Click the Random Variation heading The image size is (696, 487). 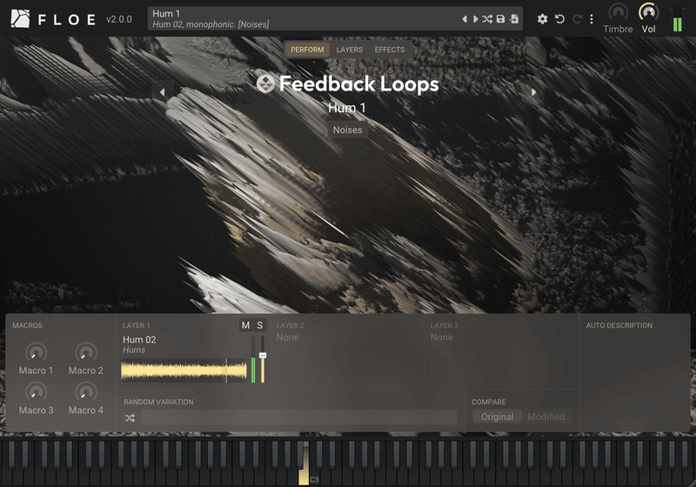point(158,402)
